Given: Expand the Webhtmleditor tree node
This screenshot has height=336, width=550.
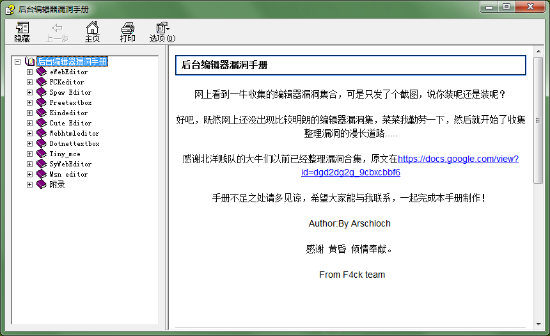Looking at the screenshot, I should click(x=30, y=133).
